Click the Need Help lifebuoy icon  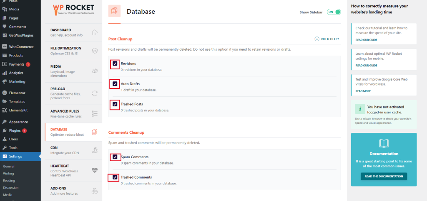click(x=317, y=39)
